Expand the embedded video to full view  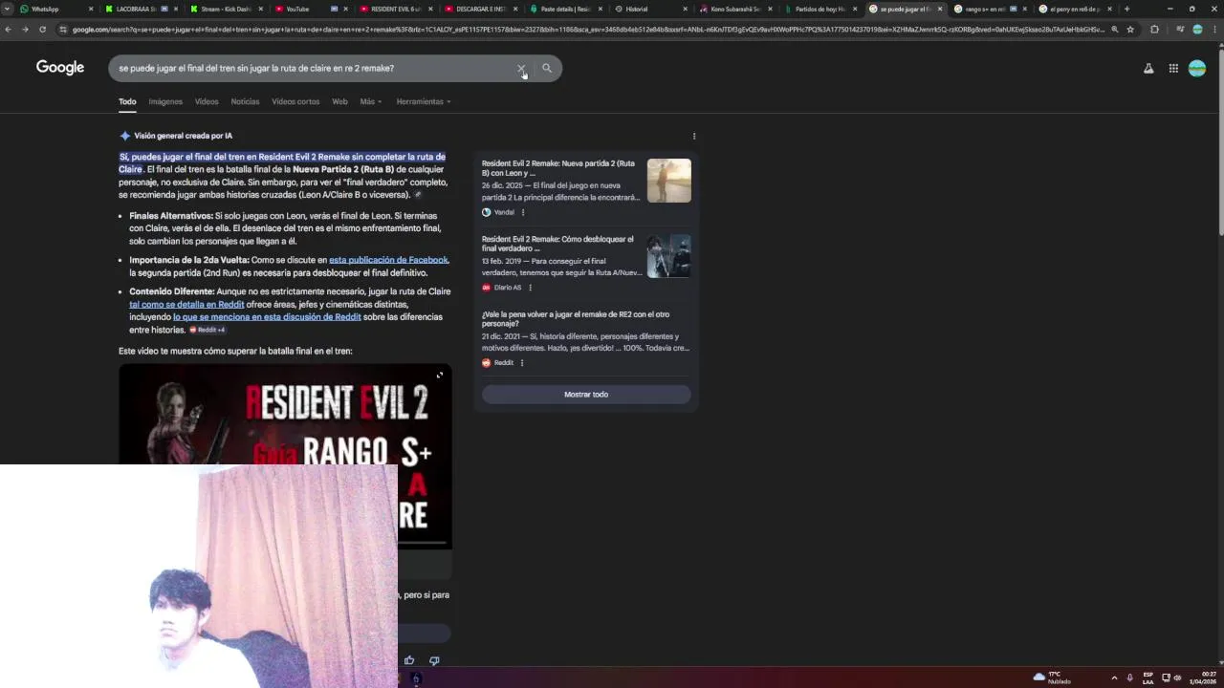click(440, 375)
